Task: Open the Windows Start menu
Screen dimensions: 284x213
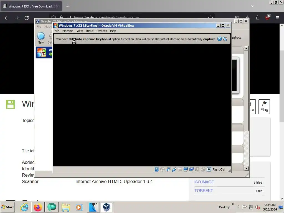Action: [7, 207]
